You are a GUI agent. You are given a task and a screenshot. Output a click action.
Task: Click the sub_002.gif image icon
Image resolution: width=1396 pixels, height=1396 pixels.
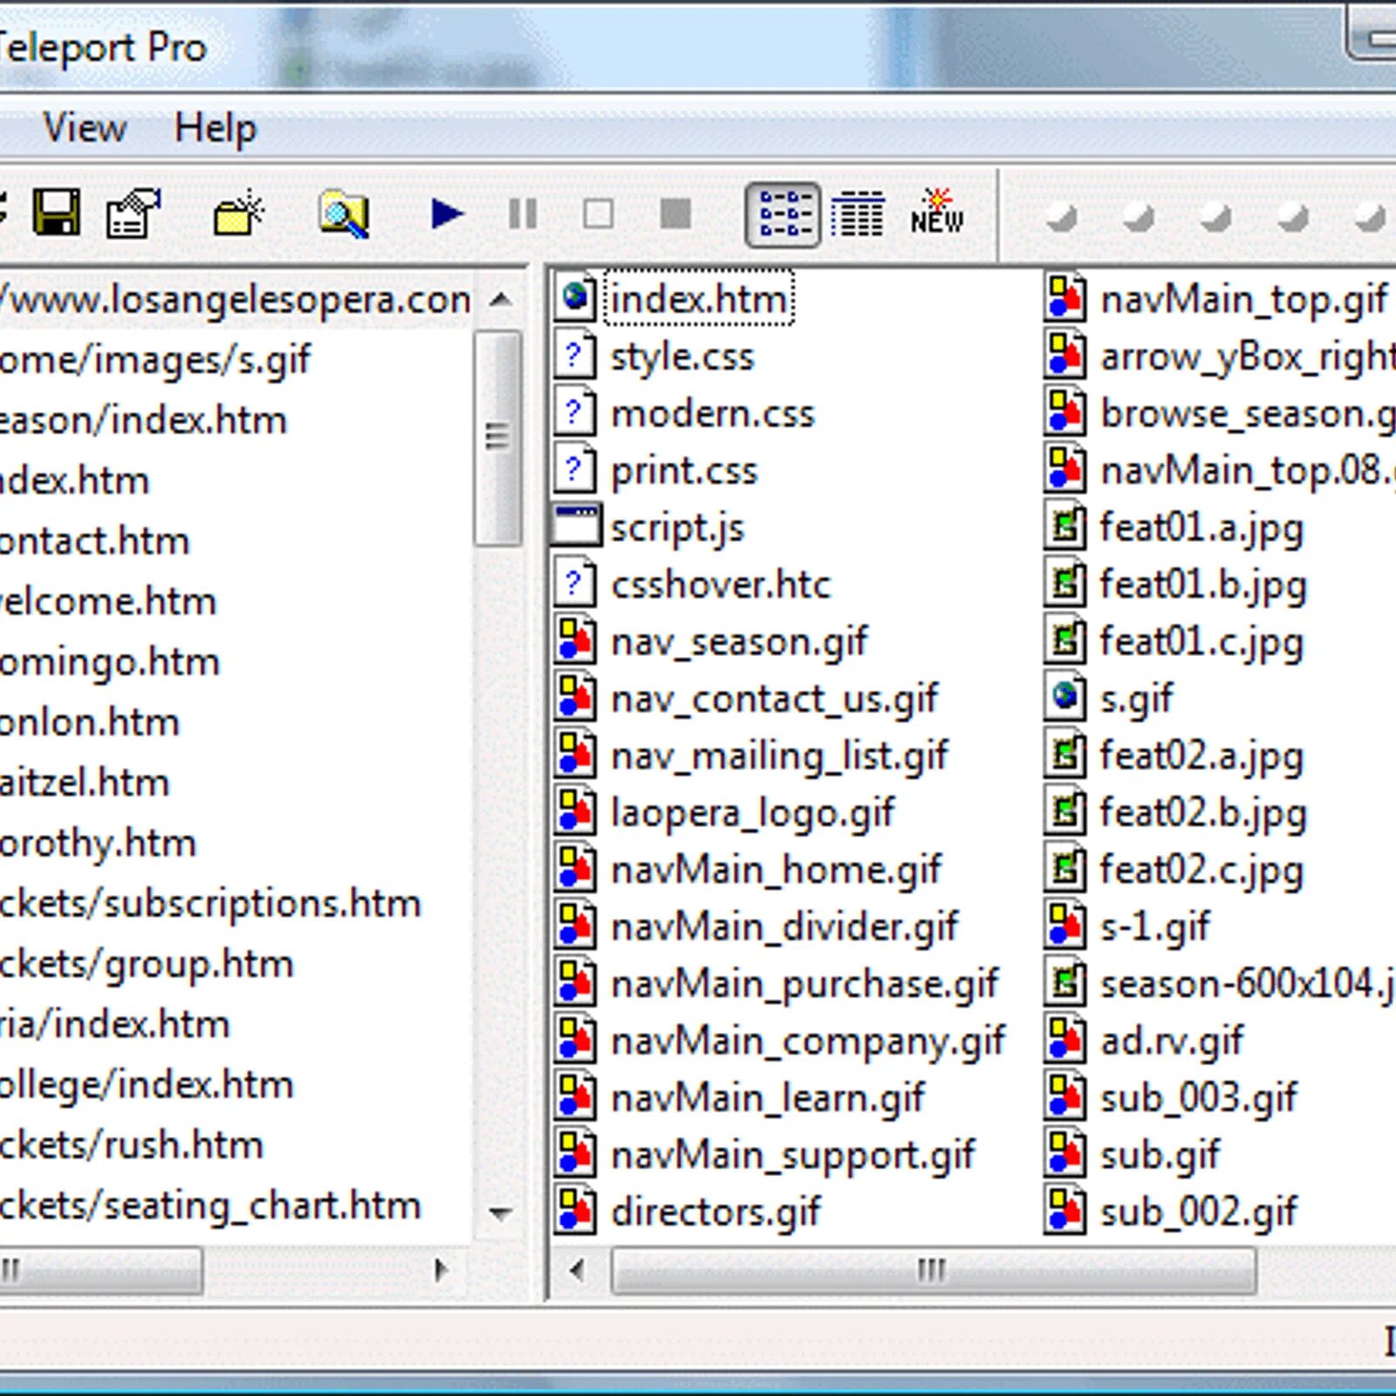[1065, 1212]
